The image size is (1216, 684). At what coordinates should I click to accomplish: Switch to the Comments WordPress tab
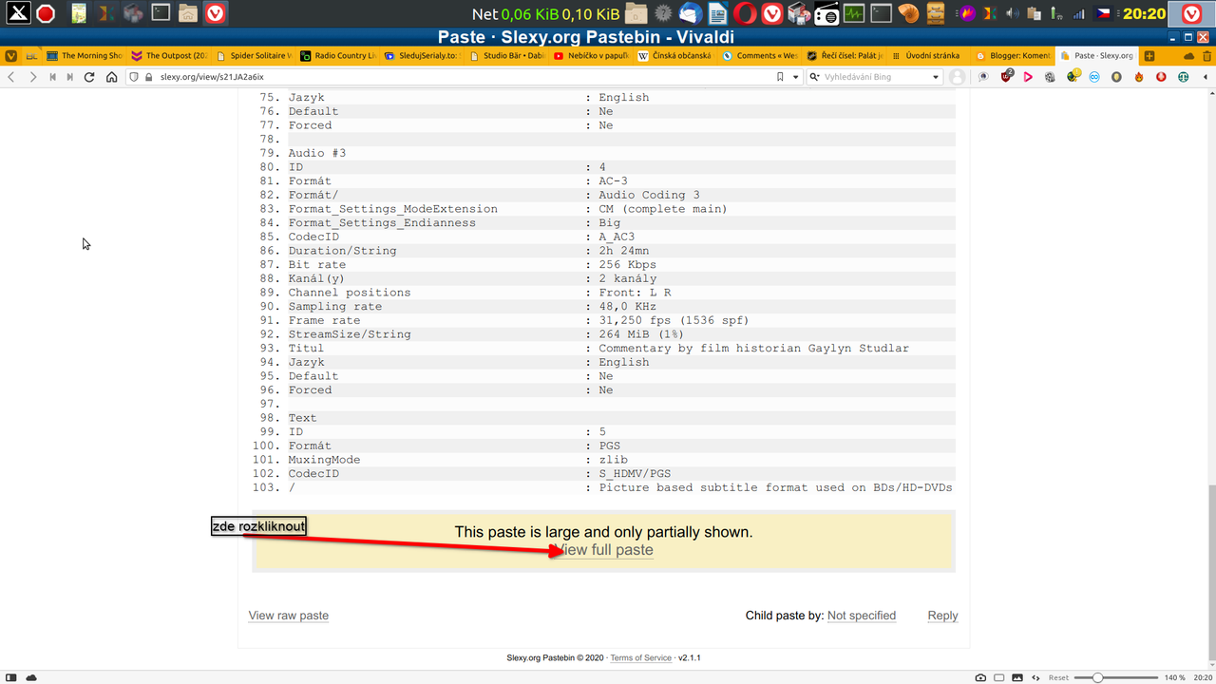[x=761, y=55]
